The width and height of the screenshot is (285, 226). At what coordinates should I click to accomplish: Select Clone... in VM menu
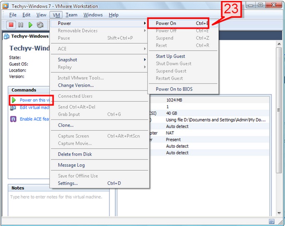pyautogui.click(x=99, y=125)
